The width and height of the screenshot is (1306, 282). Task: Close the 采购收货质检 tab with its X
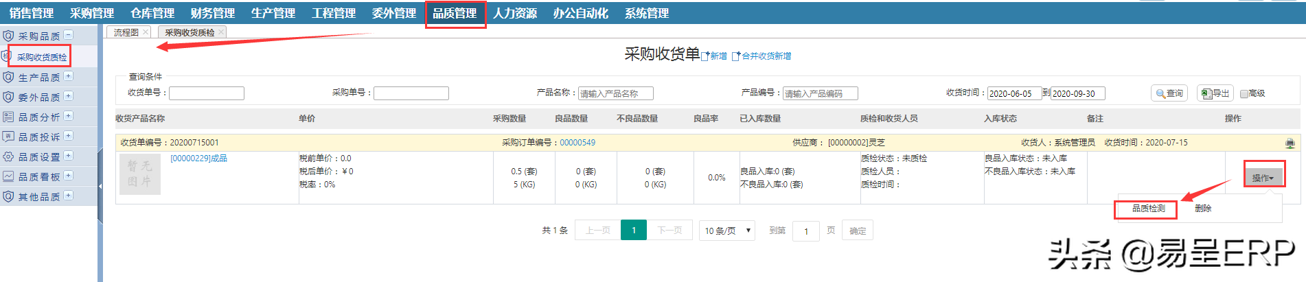tap(221, 32)
